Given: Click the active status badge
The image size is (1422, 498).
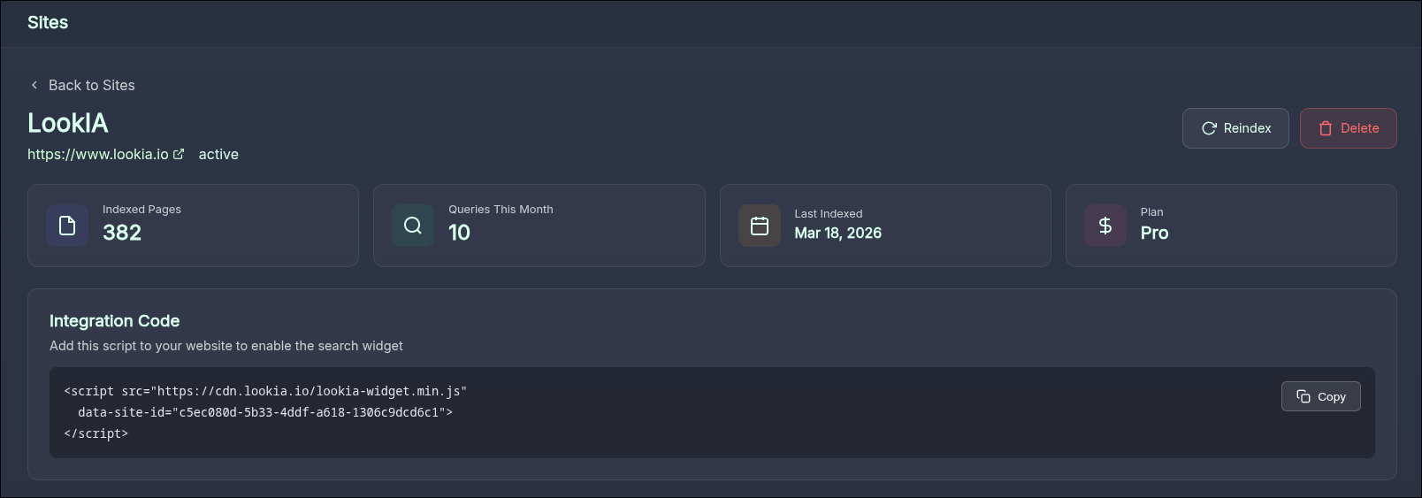Looking at the screenshot, I should pyautogui.click(x=218, y=154).
